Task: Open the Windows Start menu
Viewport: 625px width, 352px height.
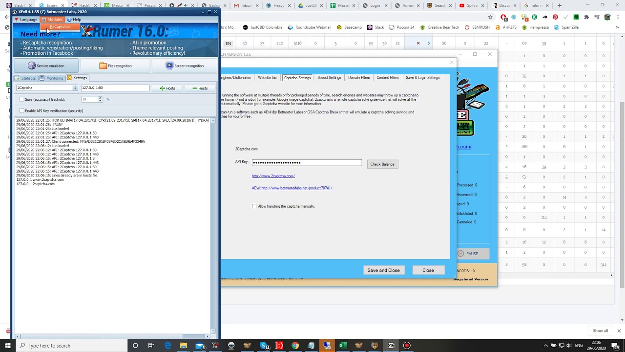Action: (8, 346)
